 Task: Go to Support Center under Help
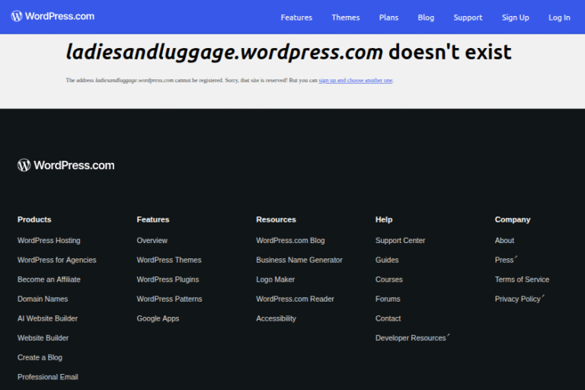coord(400,241)
